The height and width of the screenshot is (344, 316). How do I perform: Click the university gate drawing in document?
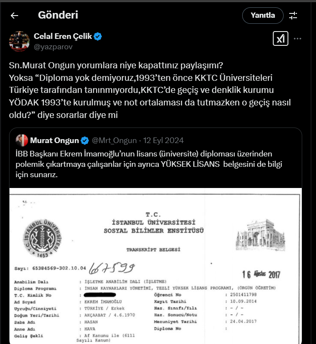[x=260, y=235]
